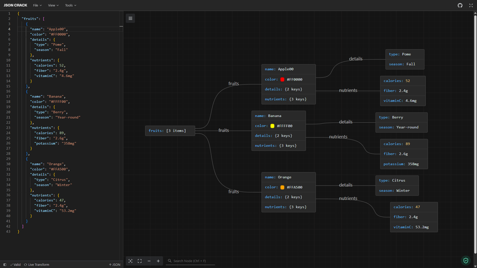Zoom out using the minus icon
The width and height of the screenshot is (477, 268).
pos(149,261)
